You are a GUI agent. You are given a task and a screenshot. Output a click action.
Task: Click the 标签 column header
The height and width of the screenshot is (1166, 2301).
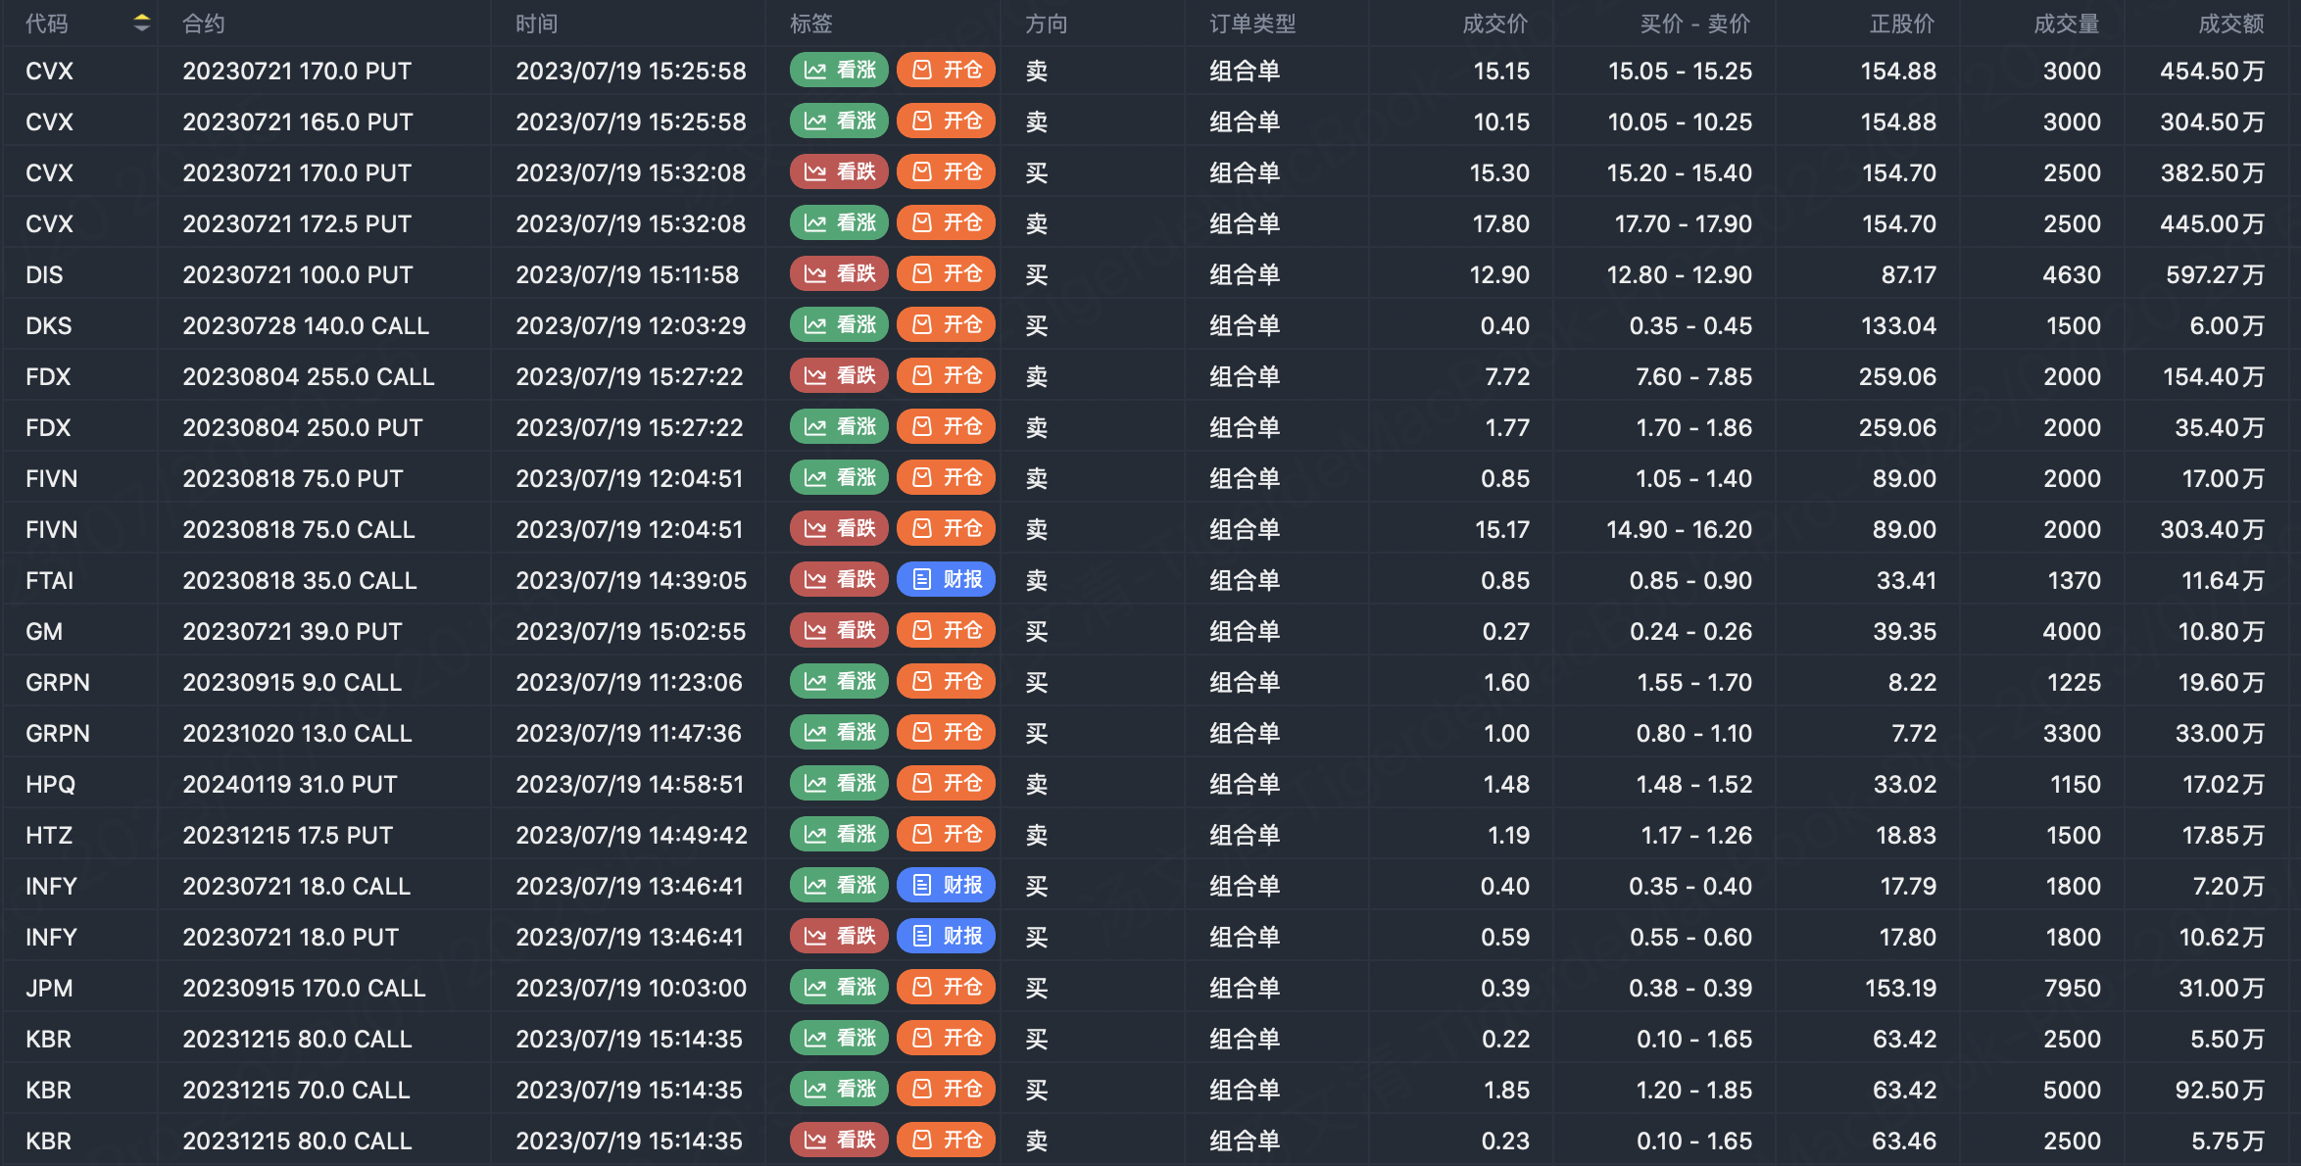pos(810,24)
